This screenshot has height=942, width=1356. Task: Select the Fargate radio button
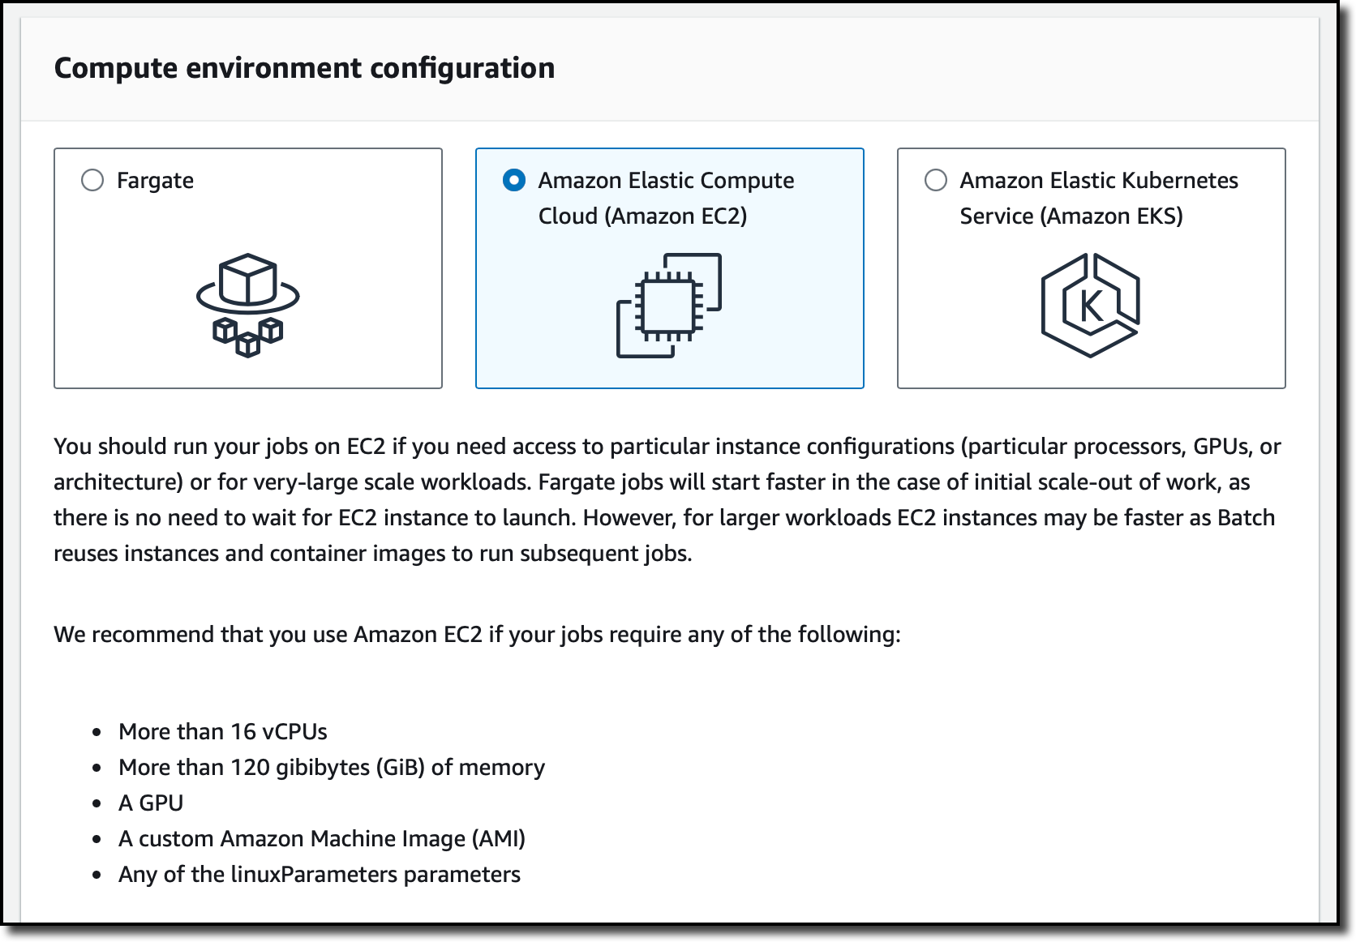[92, 180]
